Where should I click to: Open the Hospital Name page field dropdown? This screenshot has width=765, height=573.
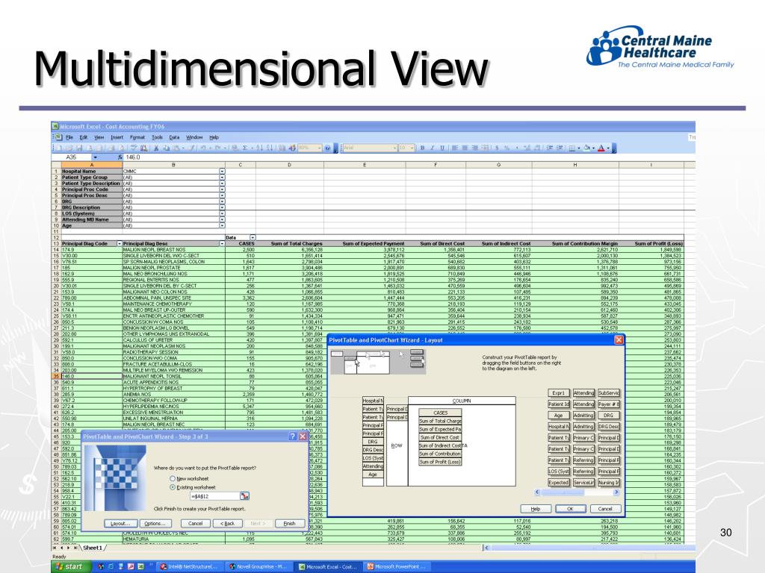[x=222, y=172]
